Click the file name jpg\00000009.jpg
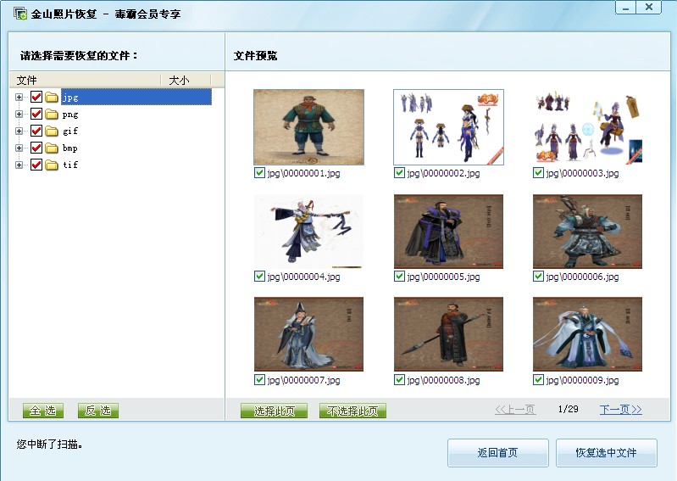This screenshot has width=677, height=481. (x=582, y=380)
